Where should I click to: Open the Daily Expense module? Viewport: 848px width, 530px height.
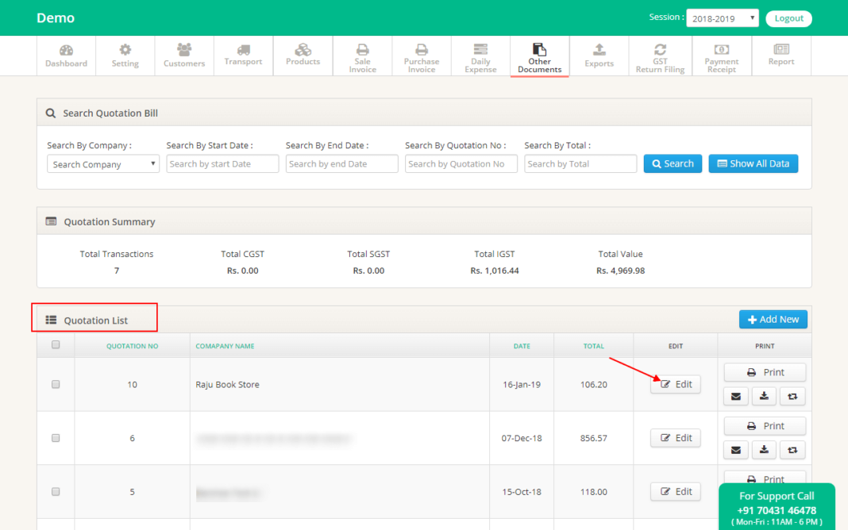pyautogui.click(x=480, y=56)
